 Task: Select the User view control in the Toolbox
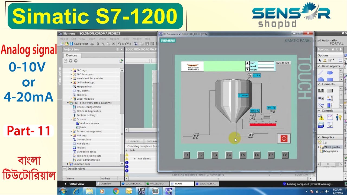pos(339,117)
